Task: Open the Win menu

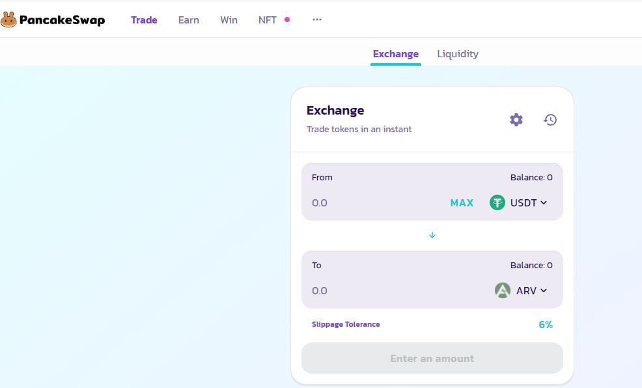Action: pos(229,20)
